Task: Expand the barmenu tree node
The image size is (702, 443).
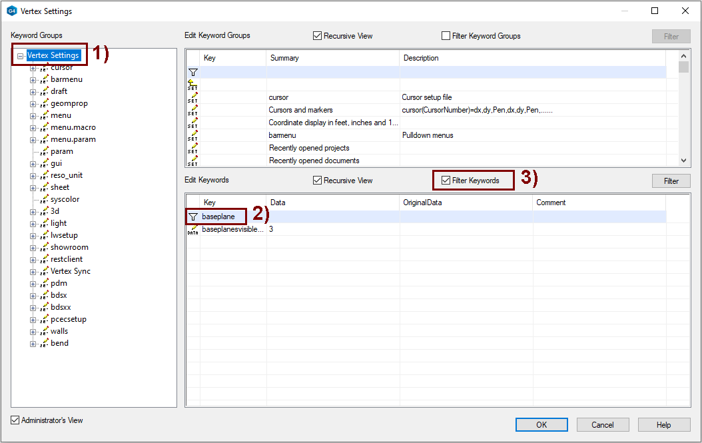Action: [x=33, y=80]
